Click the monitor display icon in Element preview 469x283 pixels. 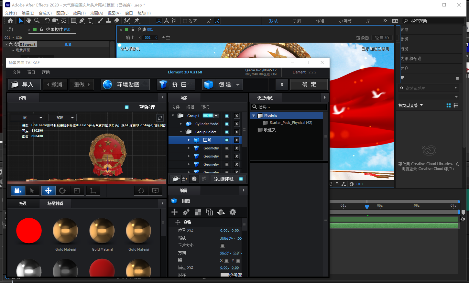point(155,191)
